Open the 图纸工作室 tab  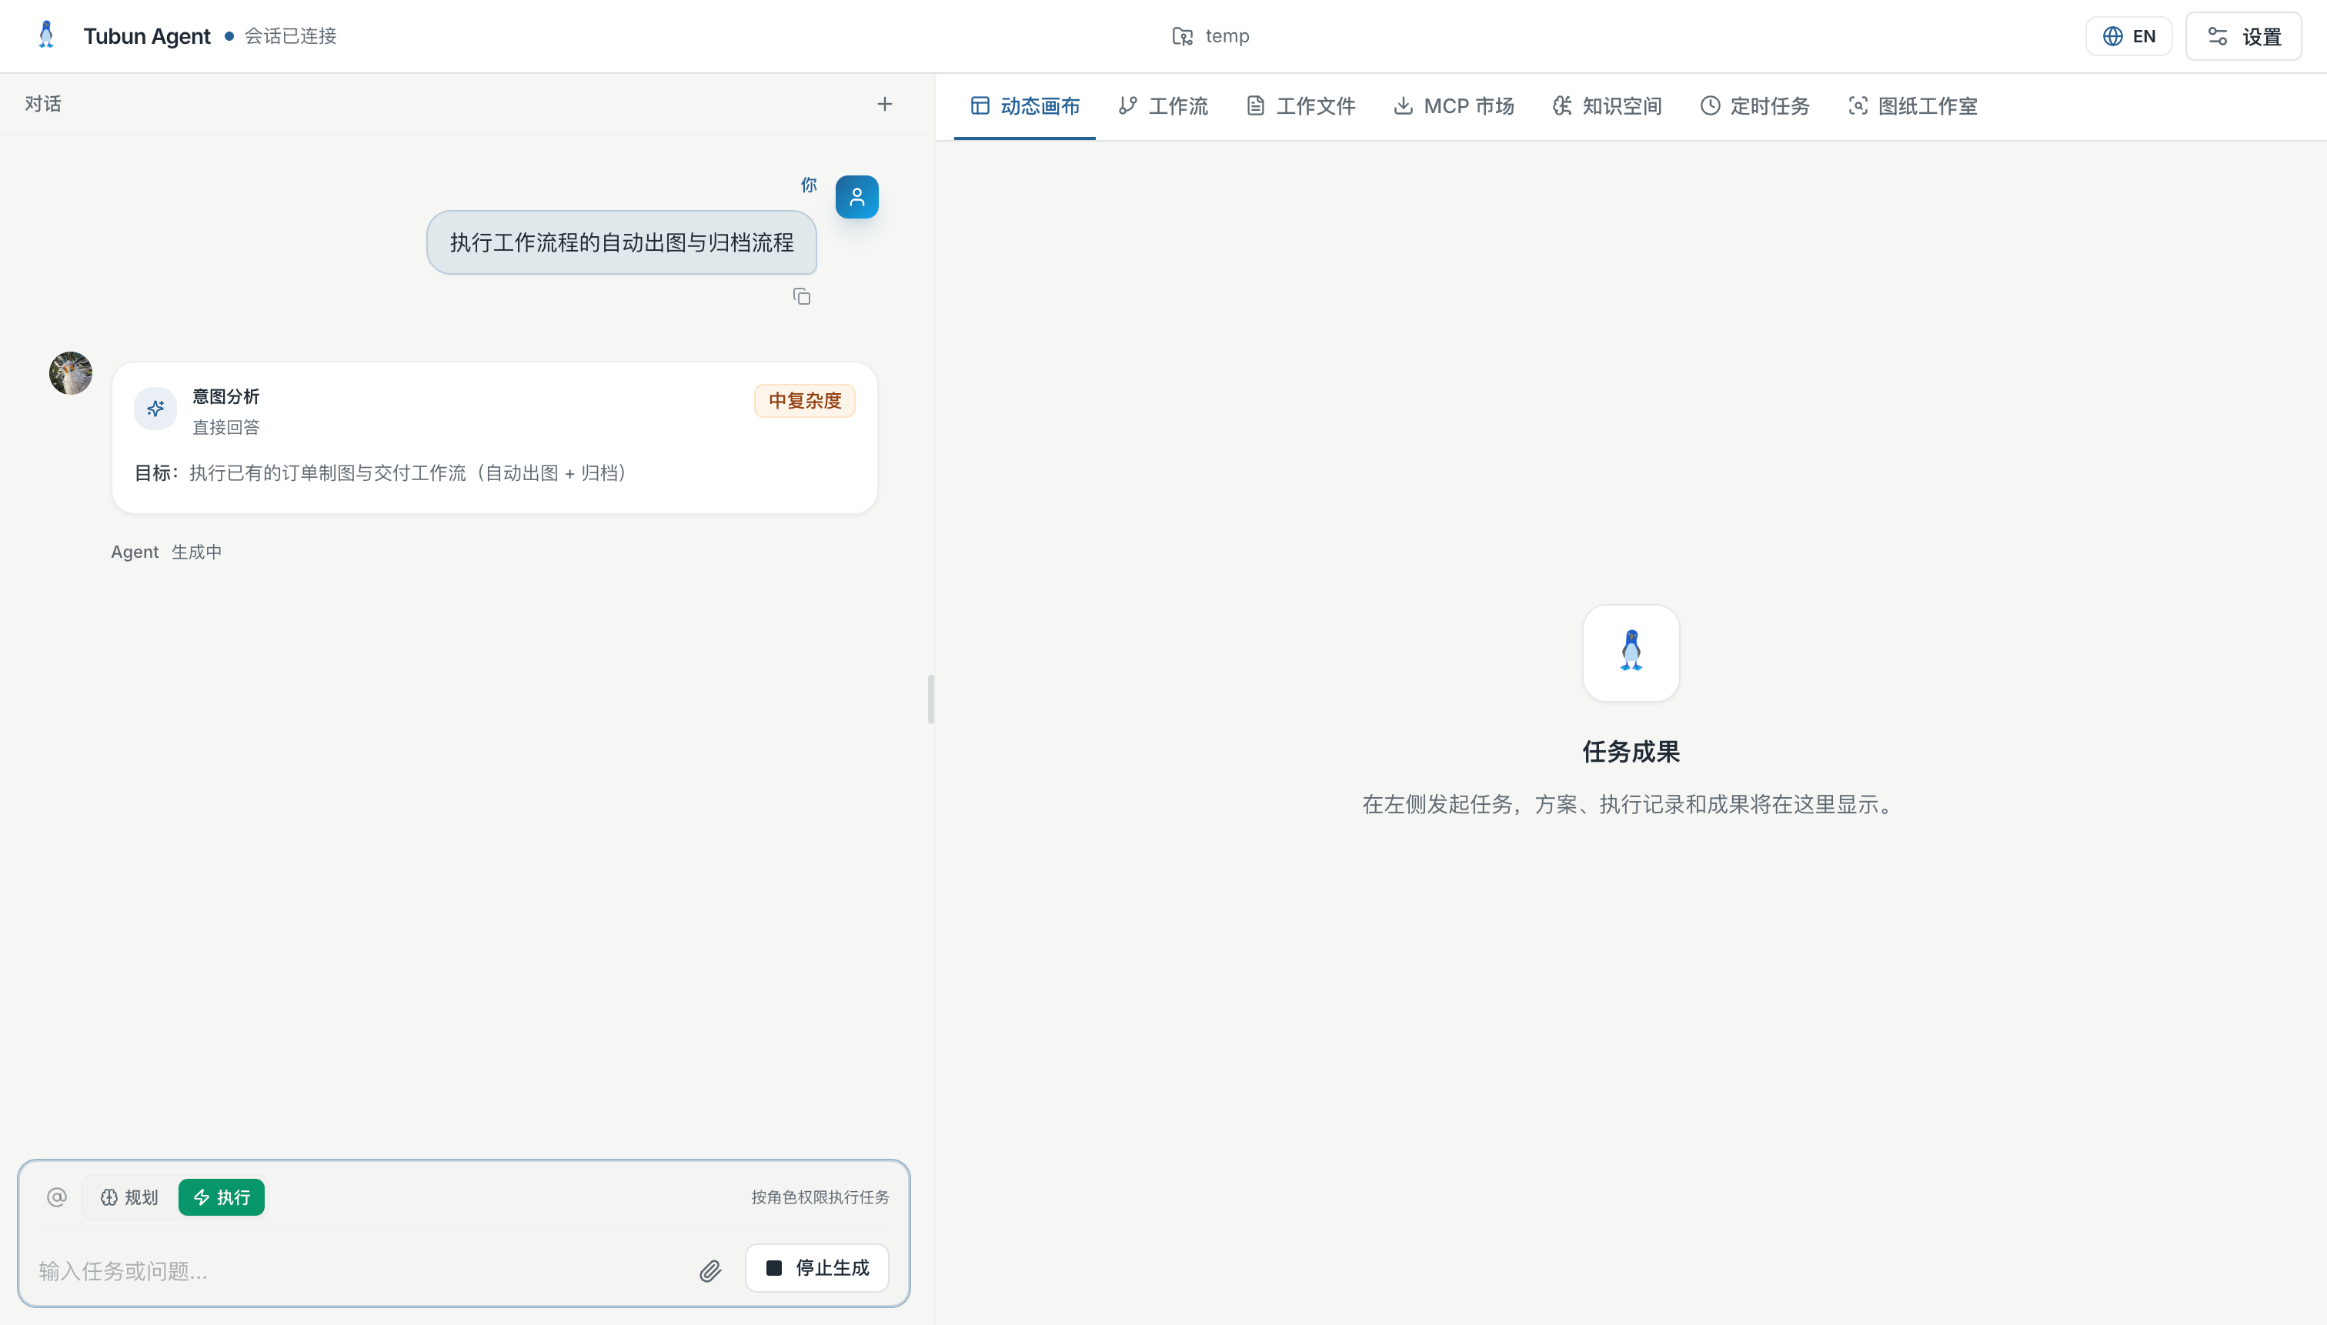pyautogui.click(x=1912, y=106)
